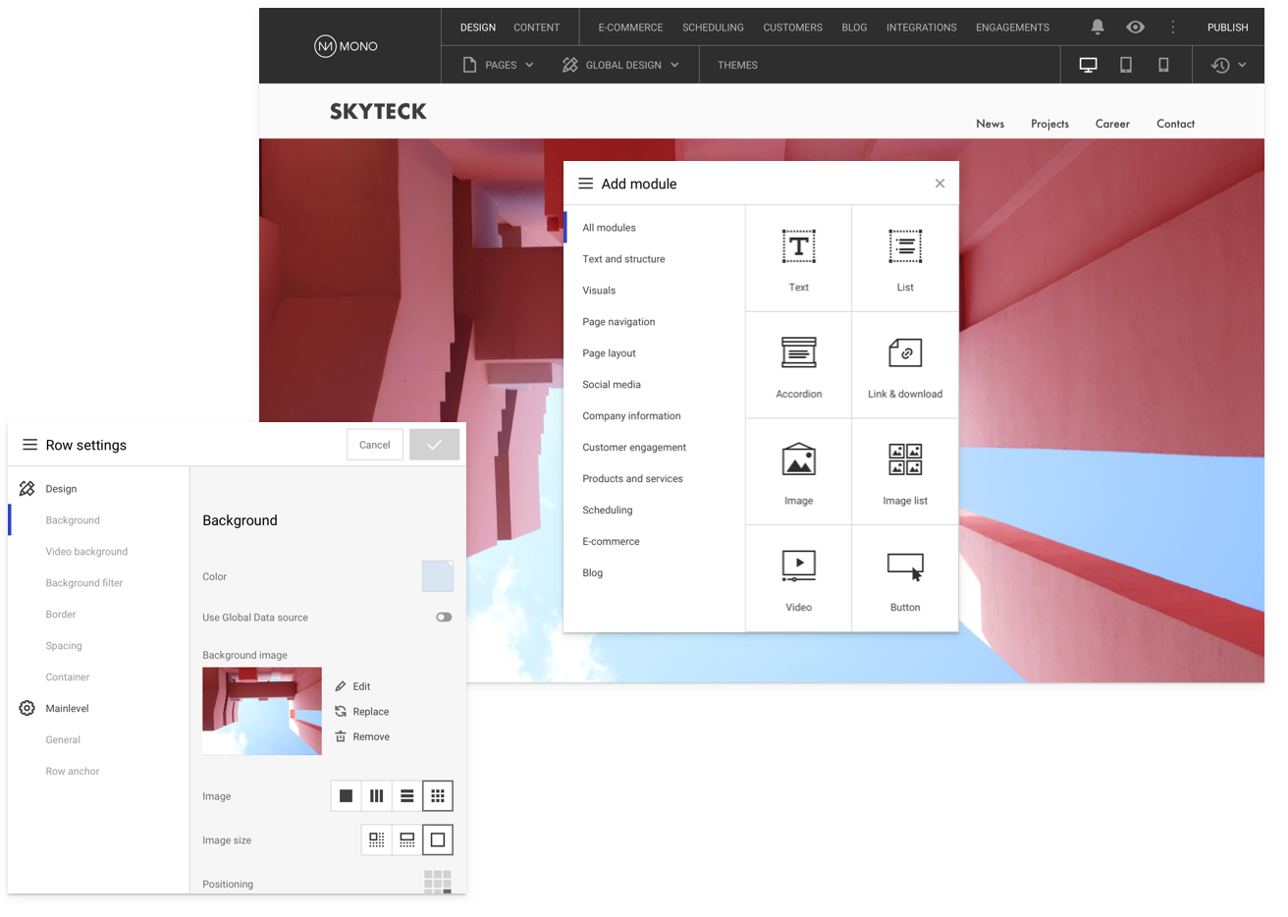
Task: Select the Company information category
Action: (631, 416)
